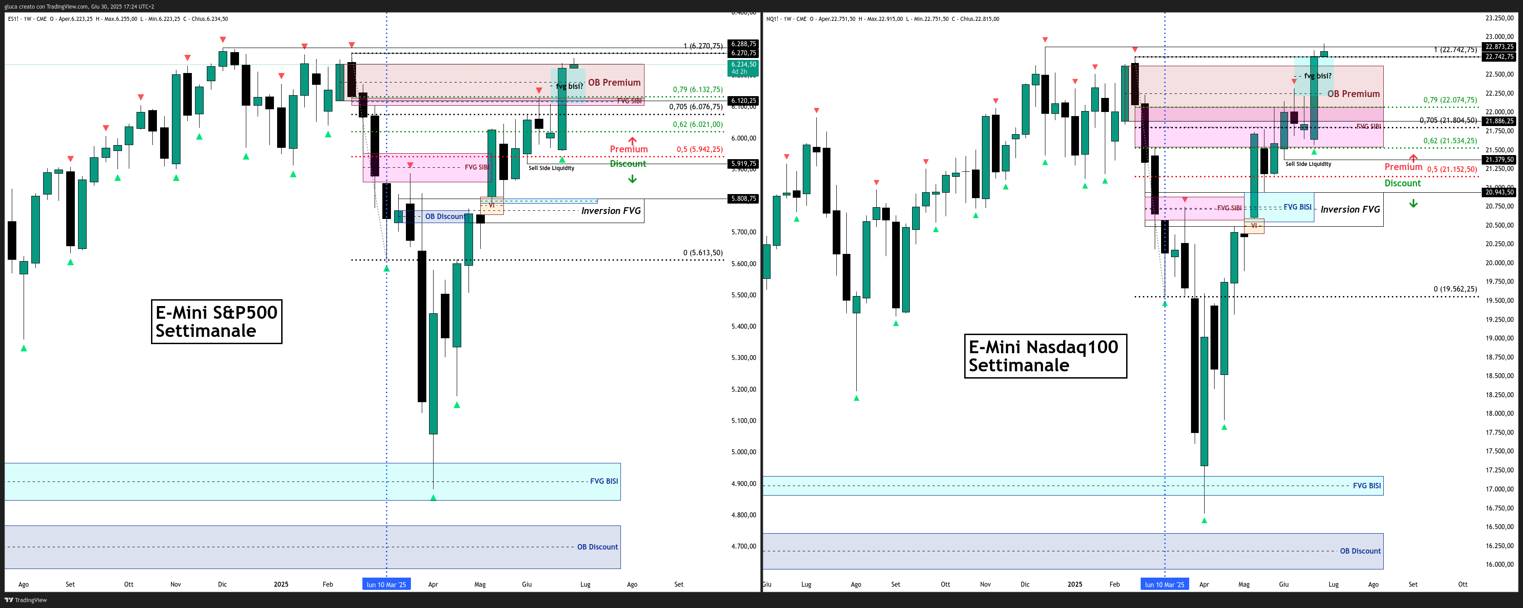The image size is (1523, 608).
Task: Click the 'fvg bisi?' note in Nasdaq chart
Action: pyautogui.click(x=1318, y=76)
